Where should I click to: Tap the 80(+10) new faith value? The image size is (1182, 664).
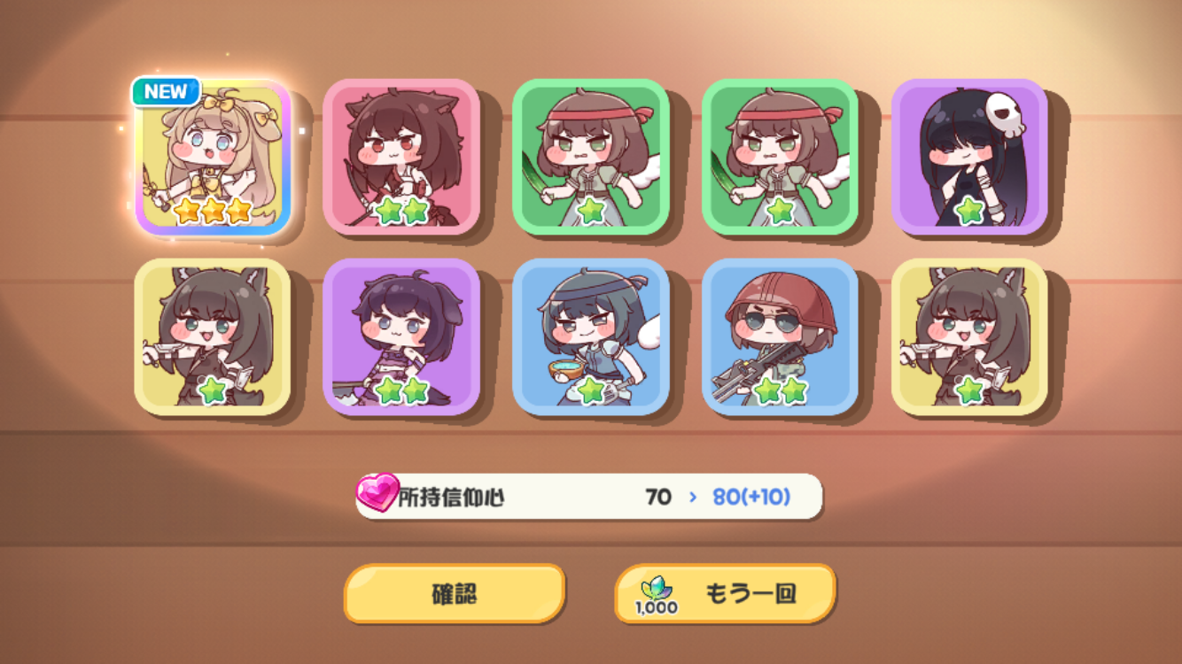(751, 497)
